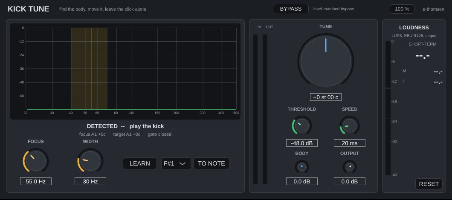
Task: Click the 'LUFS, EBU R128, output' caption
Action: point(414,36)
